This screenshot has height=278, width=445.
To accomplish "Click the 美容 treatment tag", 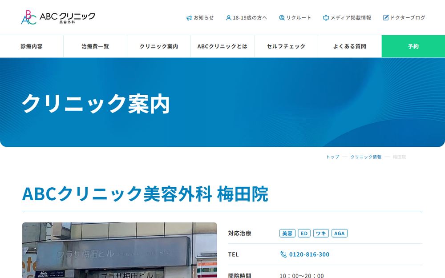I will pyautogui.click(x=287, y=233).
